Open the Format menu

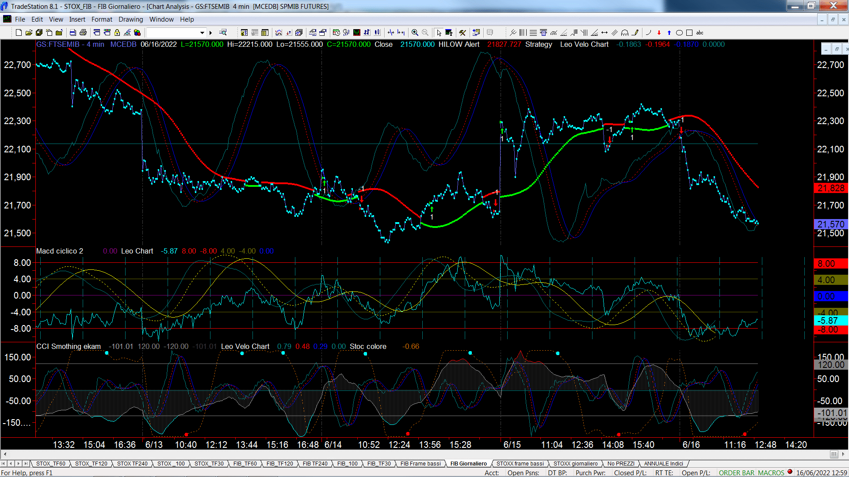pyautogui.click(x=102, y=19)
